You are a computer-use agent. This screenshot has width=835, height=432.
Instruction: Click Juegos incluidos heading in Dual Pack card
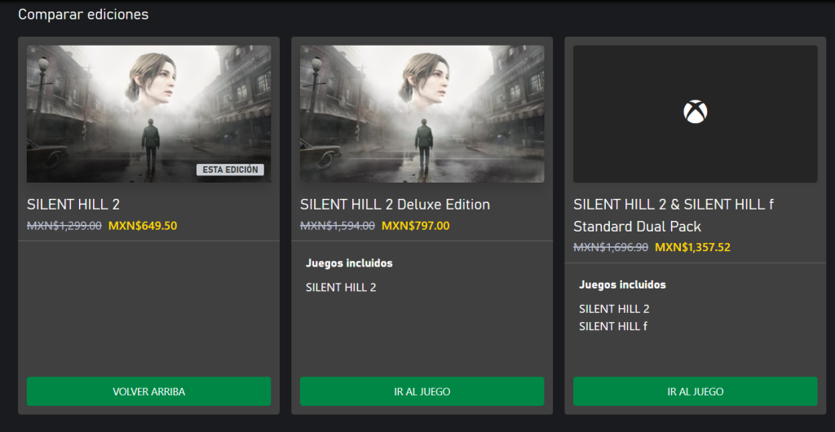(x=622, y=284)
